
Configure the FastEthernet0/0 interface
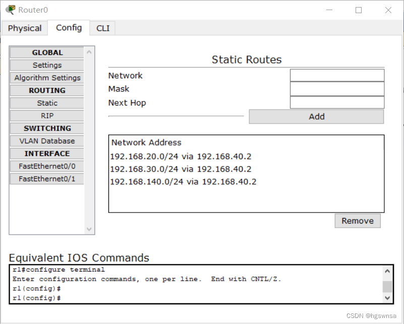point(47,166)
